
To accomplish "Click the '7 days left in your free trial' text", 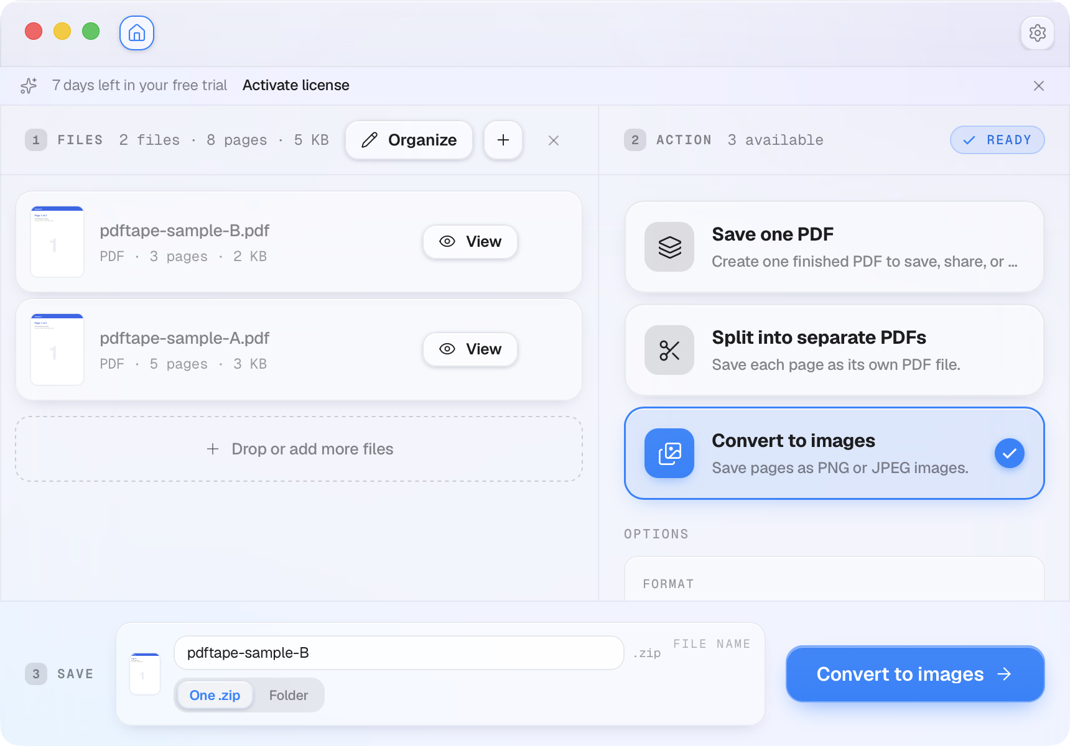I will (x=139, y=85).
